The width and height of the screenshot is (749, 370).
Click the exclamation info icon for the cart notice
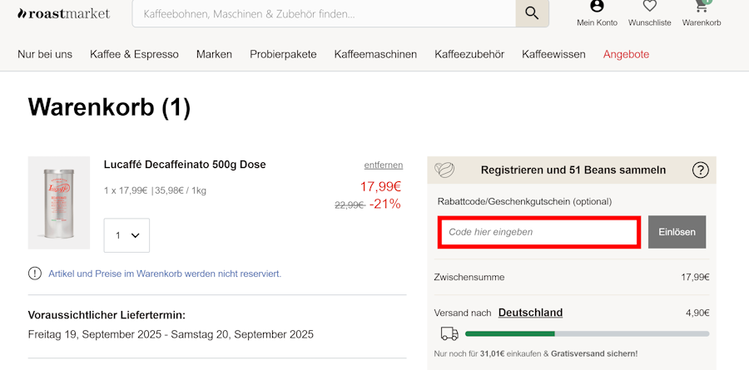pyautogui.click(x=35, y=274)
